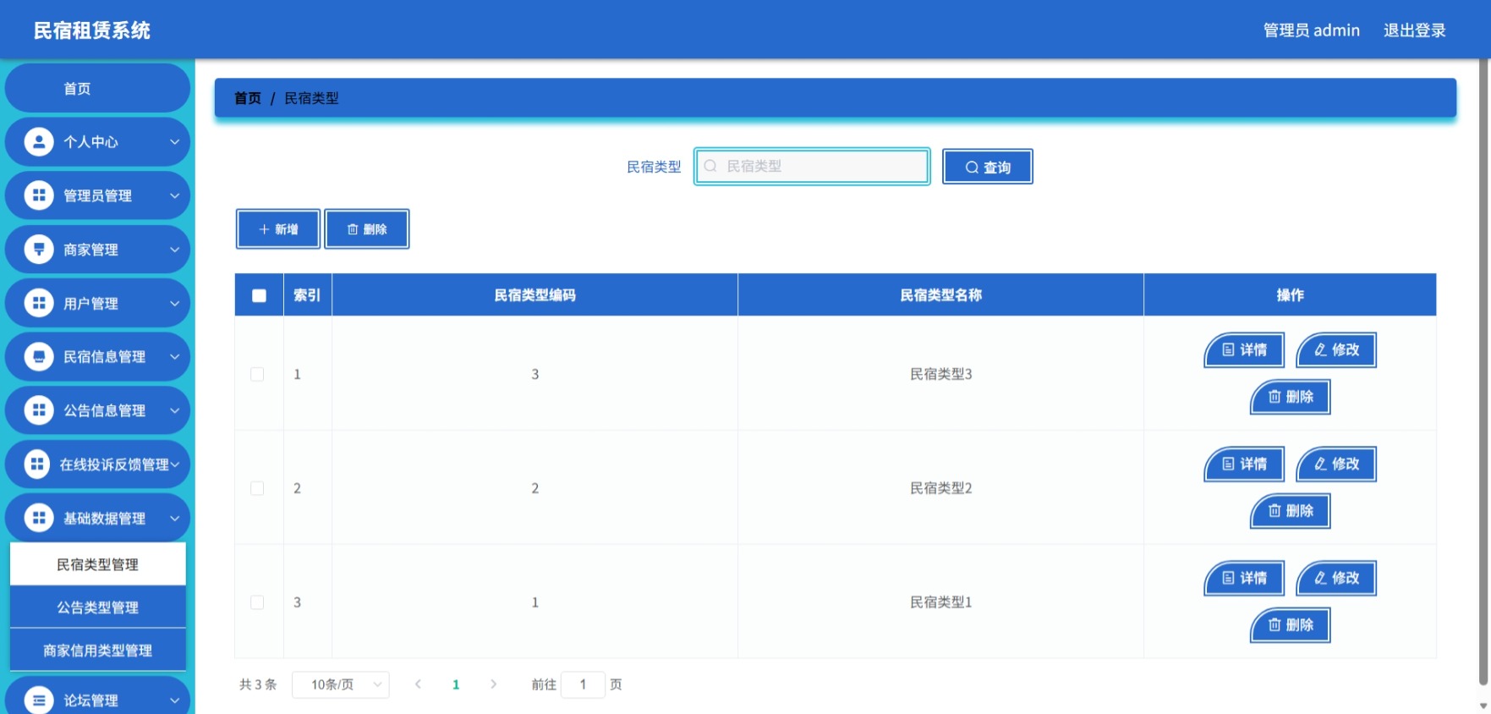Click the 民宿类型2 name cell

point(940,488)
